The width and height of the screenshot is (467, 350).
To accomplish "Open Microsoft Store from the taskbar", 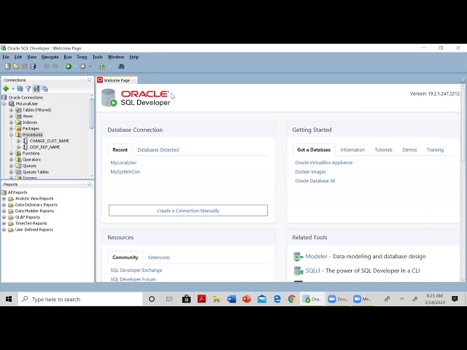I will [187, 299].
